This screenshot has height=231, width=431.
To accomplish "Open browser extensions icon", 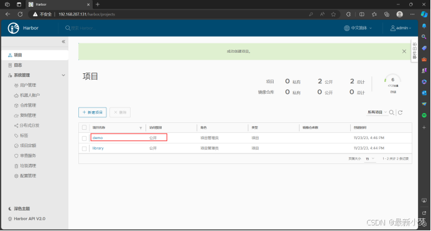I will [x=348, y=14].
